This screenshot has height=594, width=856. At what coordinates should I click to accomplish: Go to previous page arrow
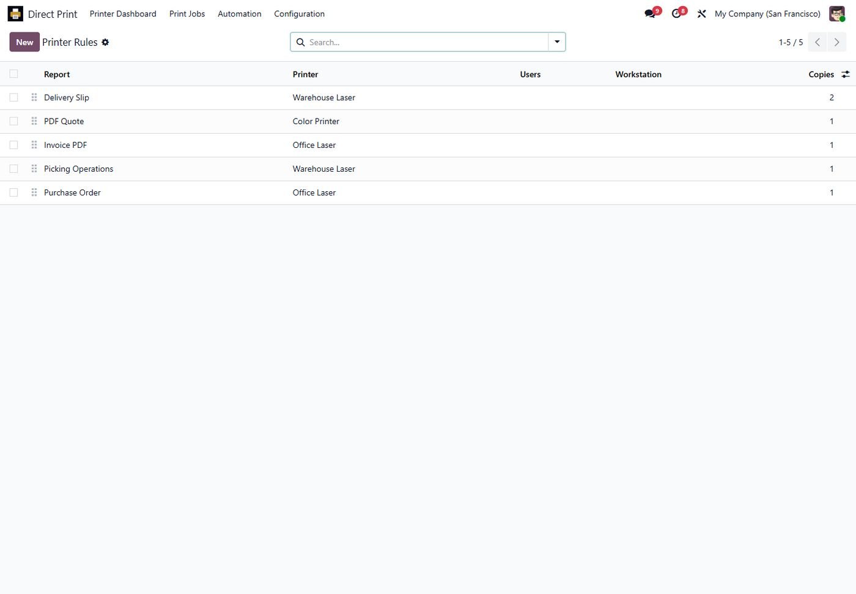[817, 42]
